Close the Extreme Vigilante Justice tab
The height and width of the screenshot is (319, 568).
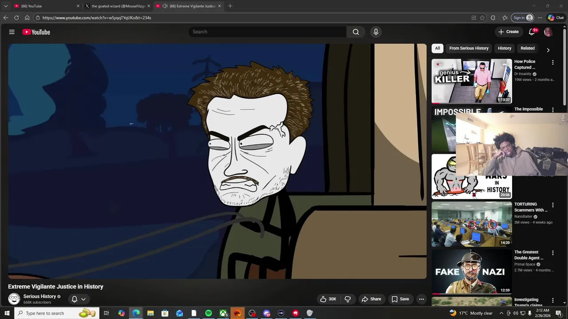[219, 6]
